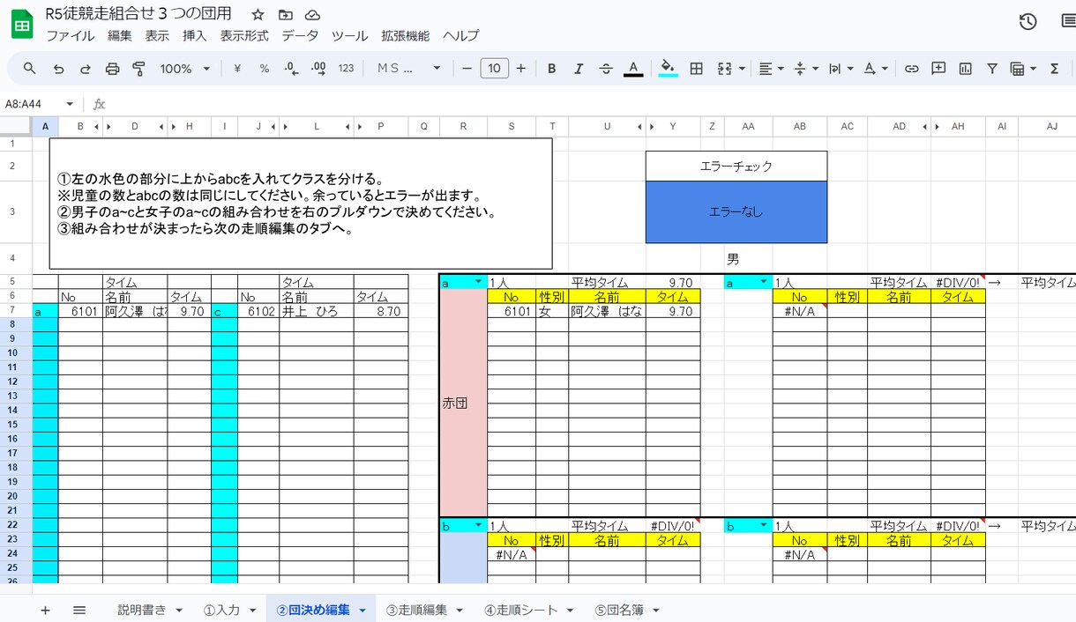Click the blue エラーなし cell

coord(736,211)
